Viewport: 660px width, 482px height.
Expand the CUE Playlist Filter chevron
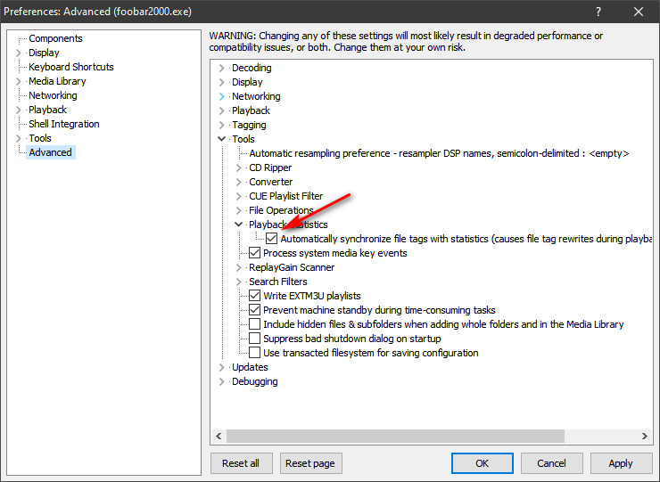pos(239,196)
